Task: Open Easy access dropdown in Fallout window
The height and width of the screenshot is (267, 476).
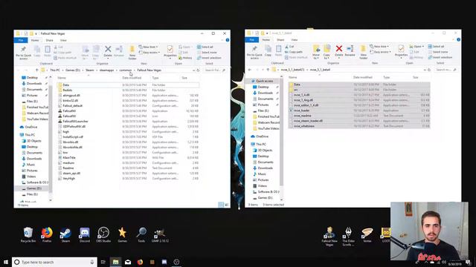Action: [x=149, y=53]
